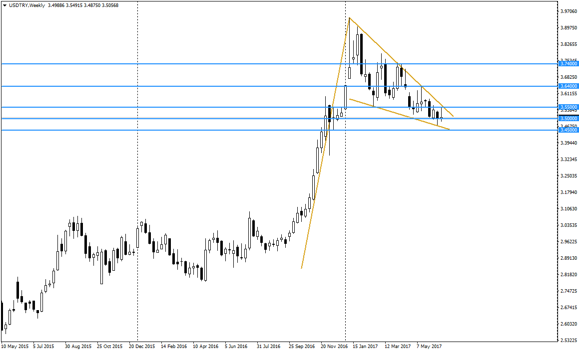Screen dimensions: 579x352
Task: Click the 3.50000 price level tag
Action: 568,119
